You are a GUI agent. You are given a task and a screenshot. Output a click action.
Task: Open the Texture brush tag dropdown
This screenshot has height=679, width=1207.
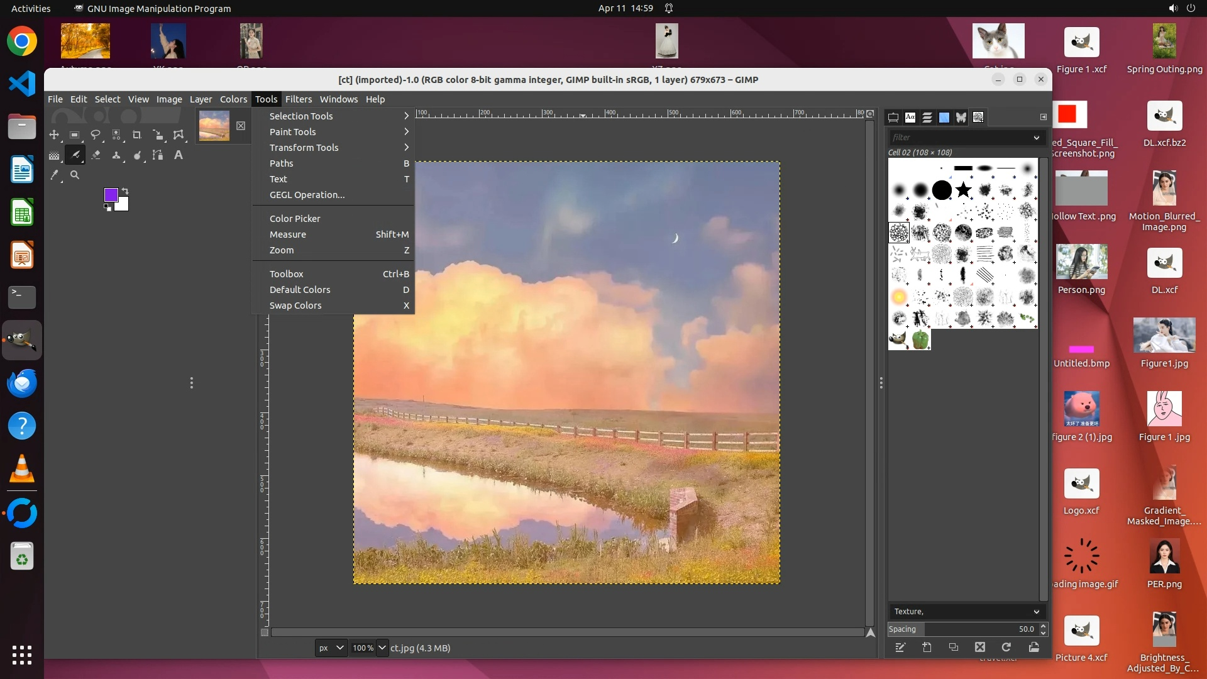(1036, 611)
